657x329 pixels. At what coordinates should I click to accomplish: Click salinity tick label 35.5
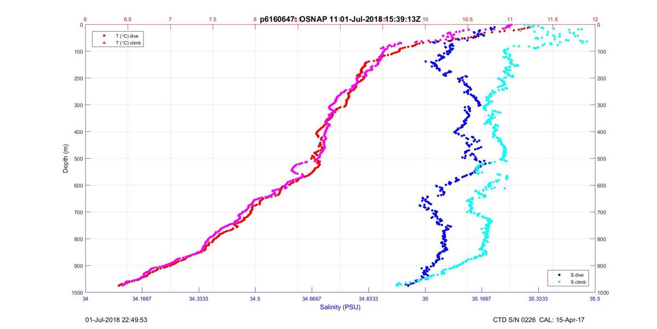[x=595, y=299]
